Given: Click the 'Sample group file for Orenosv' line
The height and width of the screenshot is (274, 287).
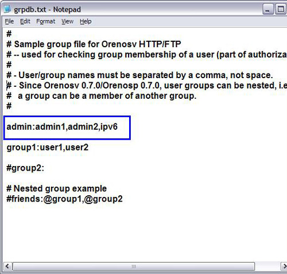Looking at the screenshot, I should point(94,44).
